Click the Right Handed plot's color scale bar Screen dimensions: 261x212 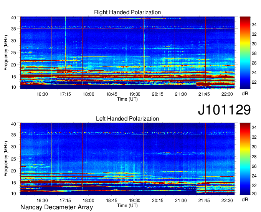tap(245, 53)
